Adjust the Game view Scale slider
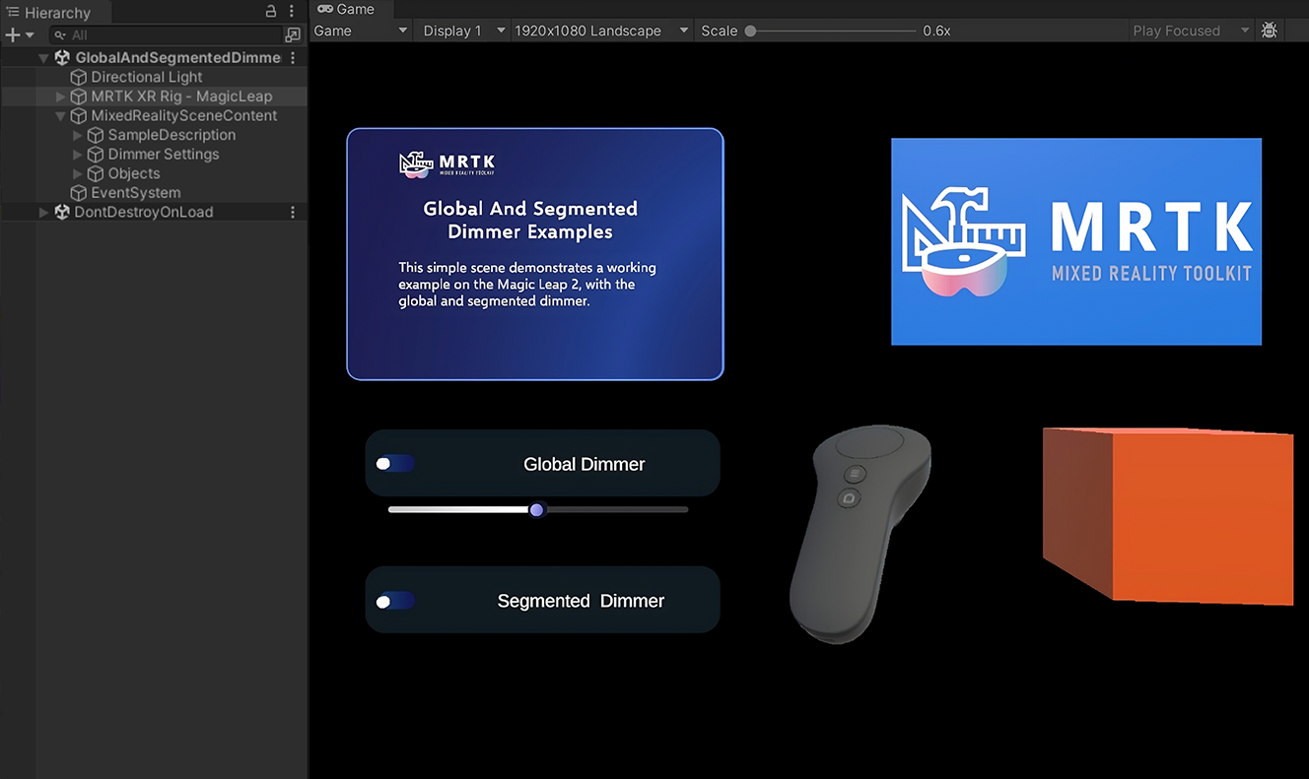Screen dimensions: 1309x779 click(748, 30)
